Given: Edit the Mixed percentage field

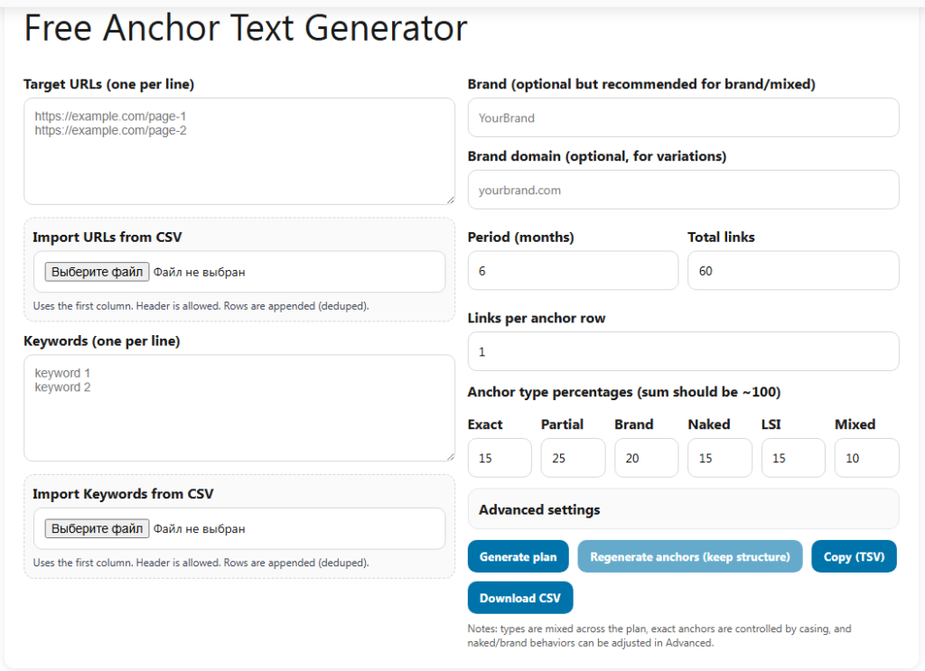Looking at the screenshot, I should pyautogui.click(x=866, y=458).
